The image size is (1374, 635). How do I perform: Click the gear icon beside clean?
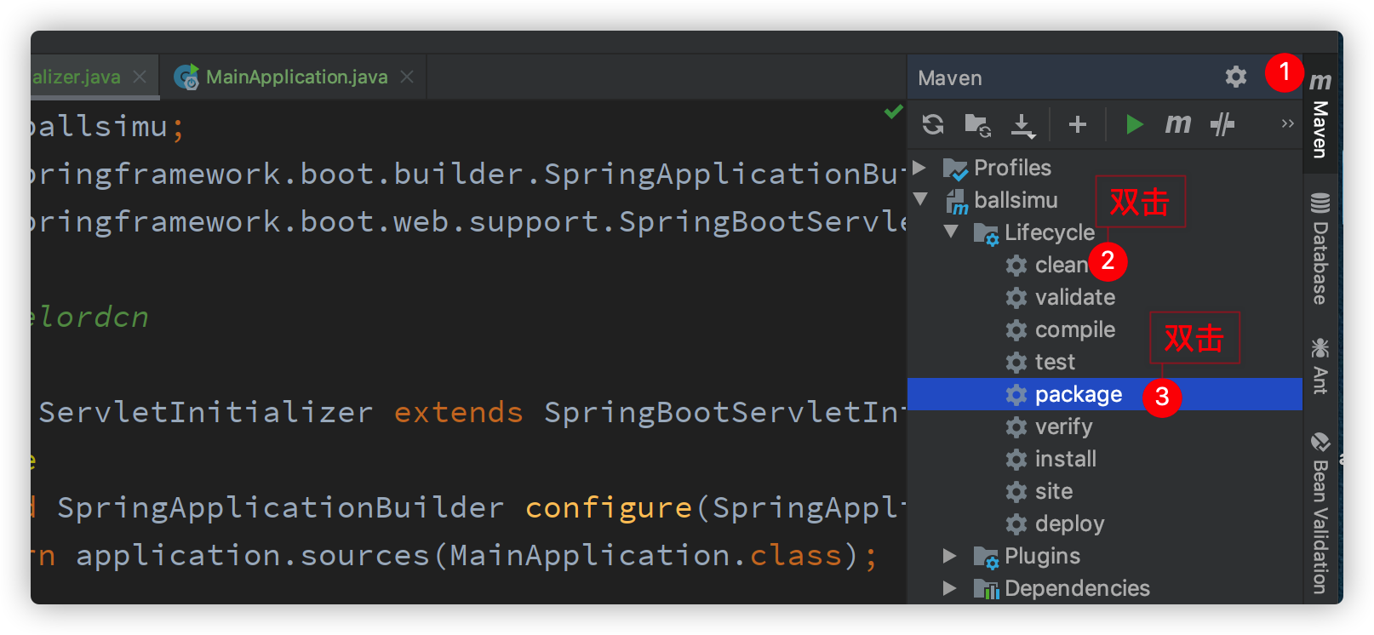(1016, 266)
